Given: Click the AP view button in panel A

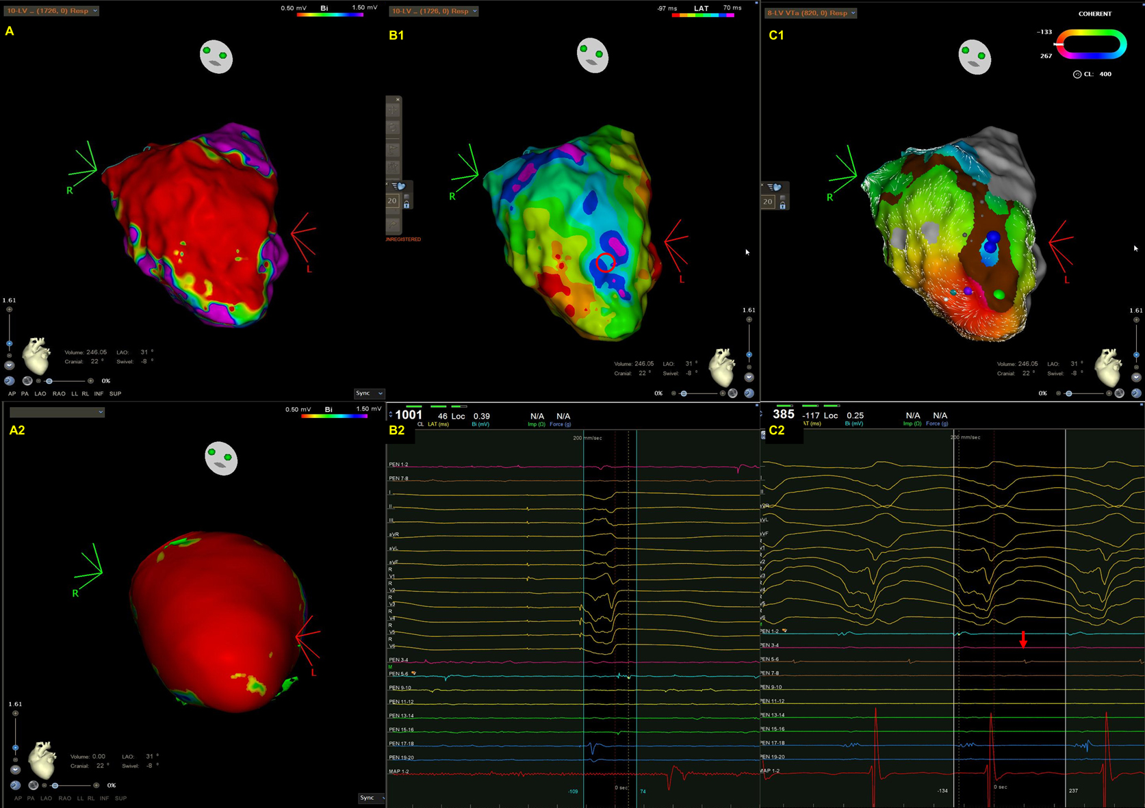Looking at the screenshot, I should tap(12, 394).
